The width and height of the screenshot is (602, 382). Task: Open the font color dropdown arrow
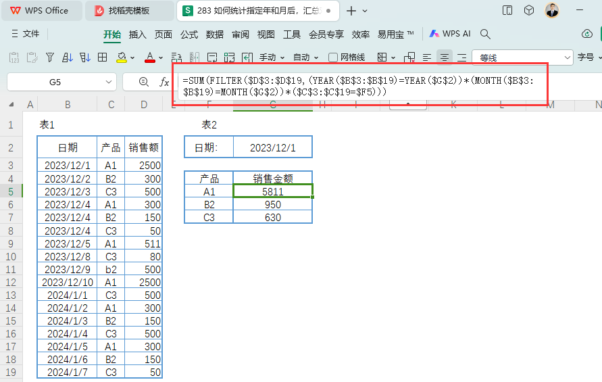161,57
